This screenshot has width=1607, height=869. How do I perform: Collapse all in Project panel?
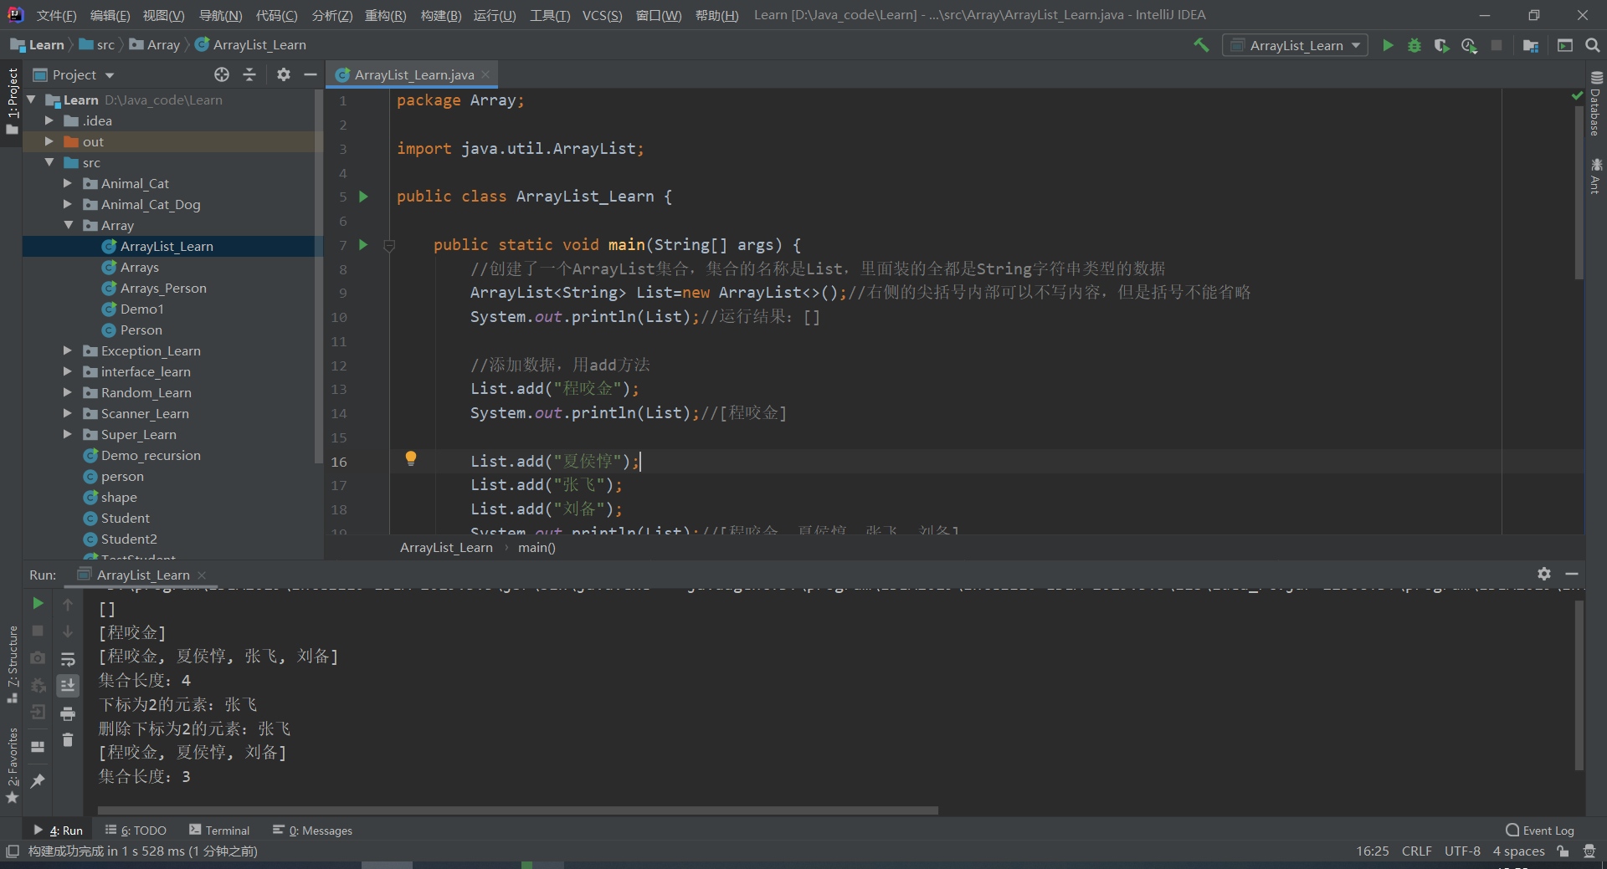[x=249, y=74]
